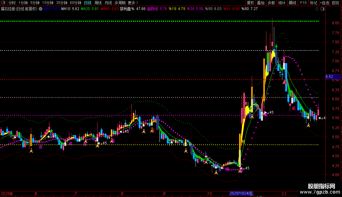
Task: Open the 统计 statistics tool
Action: click(x=282, y=3)
